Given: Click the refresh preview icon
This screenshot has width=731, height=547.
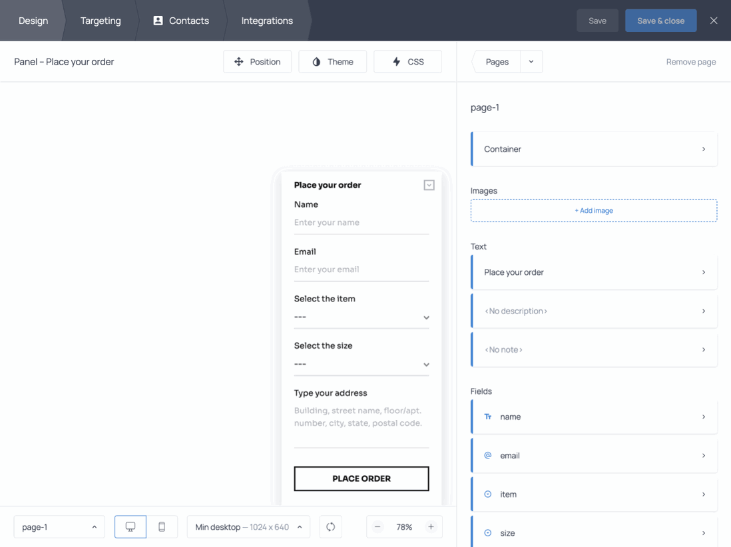Looking at the screenshot, I should pyautogui.click(x=331, y=526).
